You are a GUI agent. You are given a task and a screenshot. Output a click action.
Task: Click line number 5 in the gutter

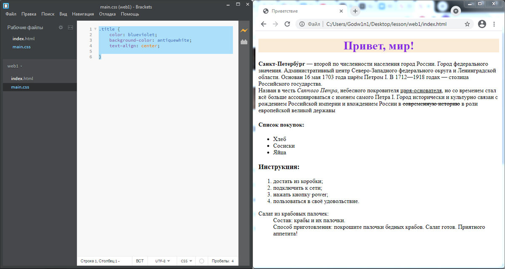pos(90,51)
